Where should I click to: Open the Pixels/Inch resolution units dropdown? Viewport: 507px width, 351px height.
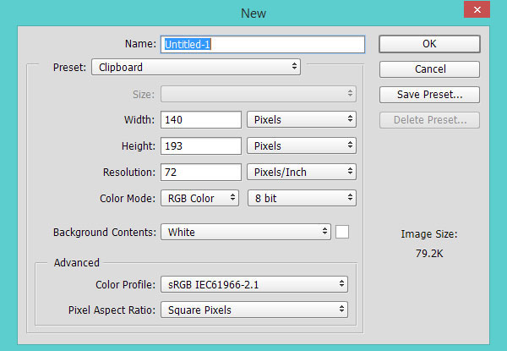pos(302,172)
